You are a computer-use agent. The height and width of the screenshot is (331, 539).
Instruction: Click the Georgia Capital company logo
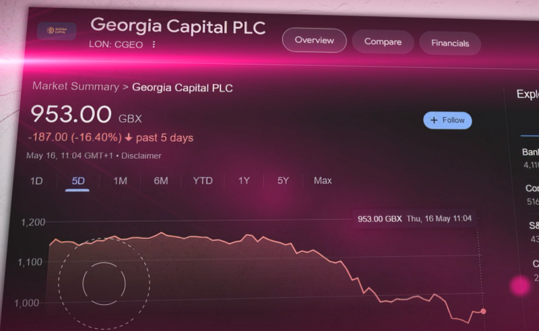(57, 31)
